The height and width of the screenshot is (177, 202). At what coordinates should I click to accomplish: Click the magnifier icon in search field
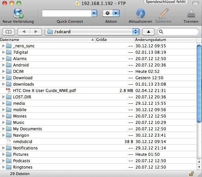161,32
